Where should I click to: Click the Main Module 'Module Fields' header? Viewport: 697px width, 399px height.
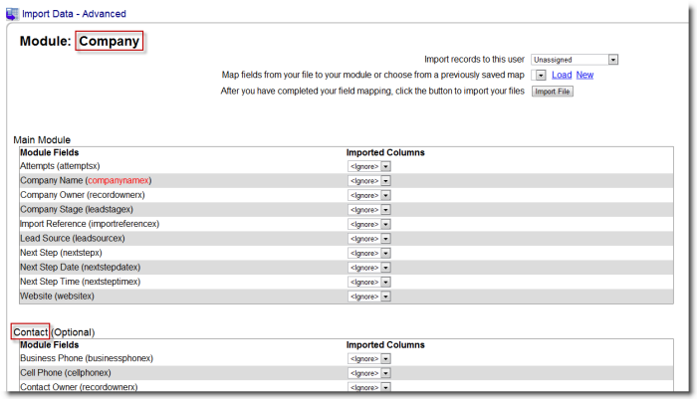[50, 152]
